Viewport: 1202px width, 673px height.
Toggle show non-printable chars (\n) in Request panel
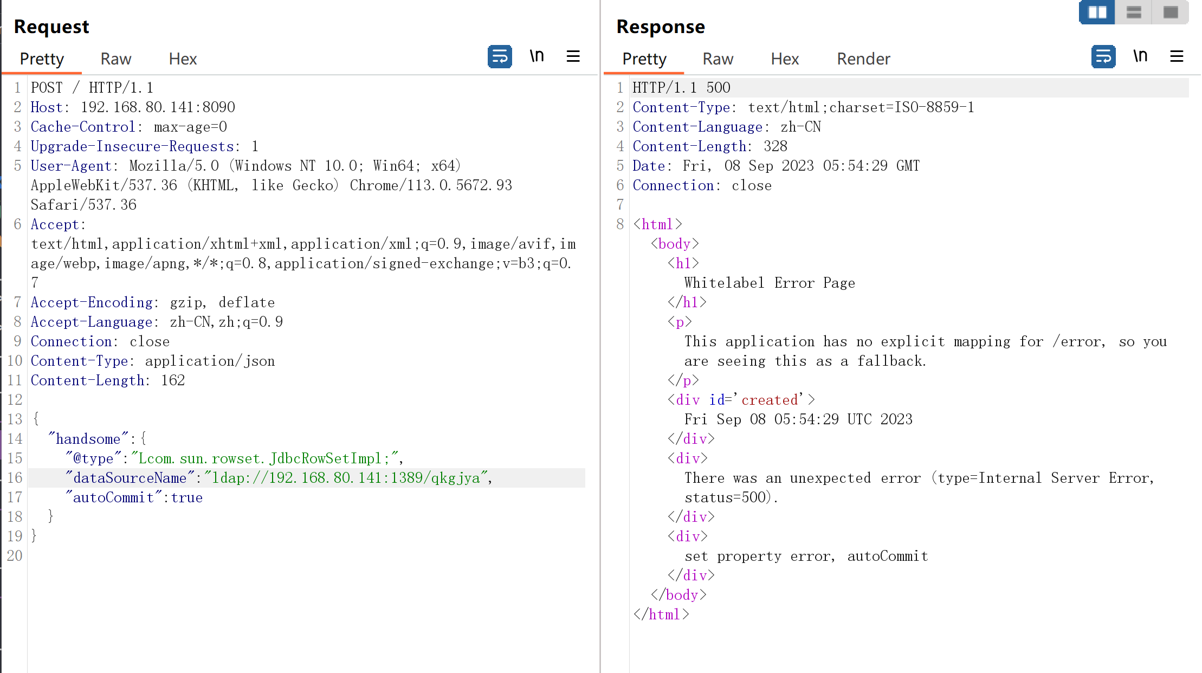[x=537, y=56]
